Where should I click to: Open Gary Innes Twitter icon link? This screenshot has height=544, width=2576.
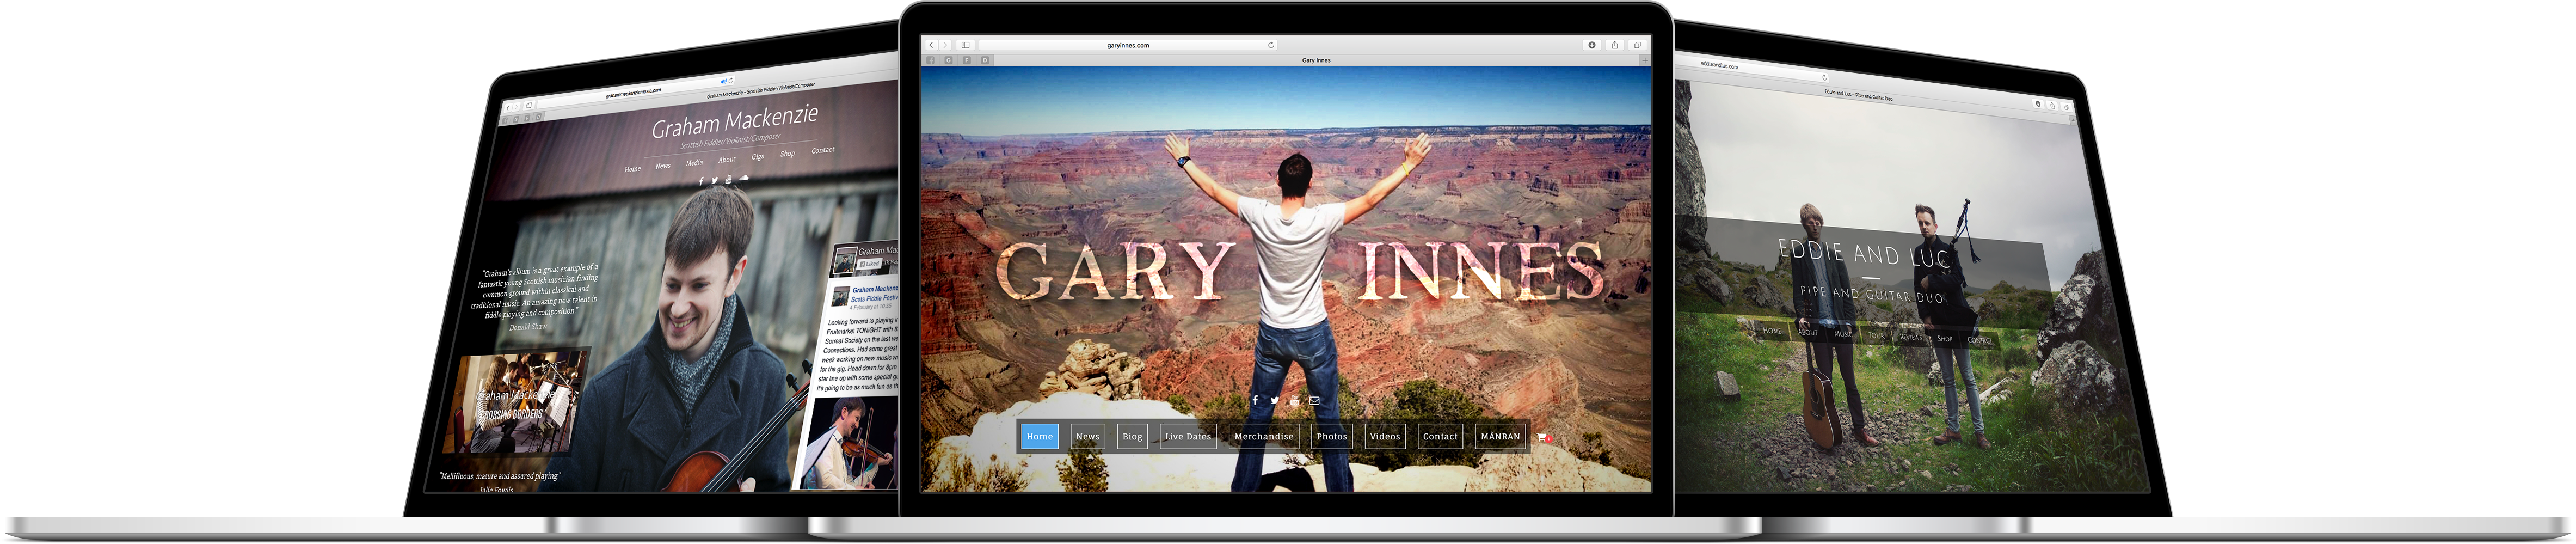click(1275, 401)
